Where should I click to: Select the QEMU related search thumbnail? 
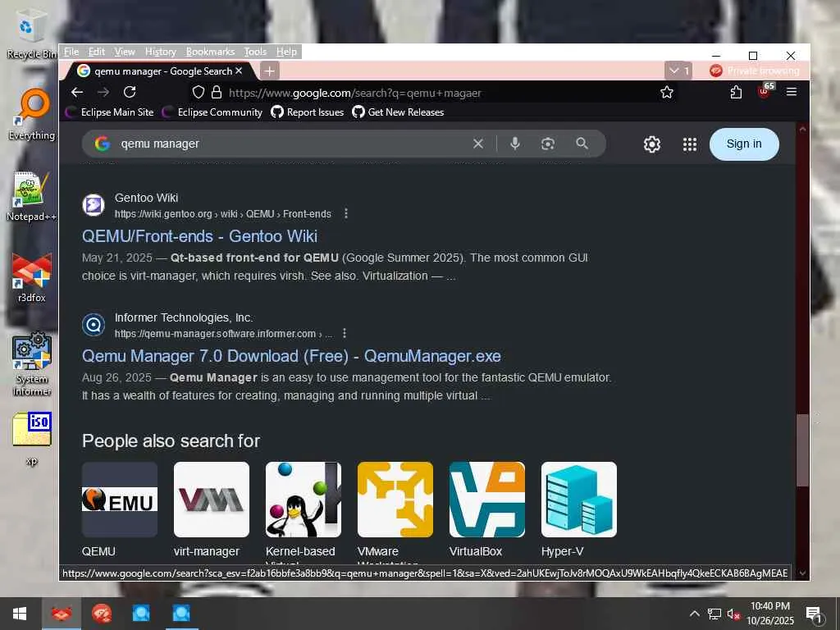click(x=120, y=500)
